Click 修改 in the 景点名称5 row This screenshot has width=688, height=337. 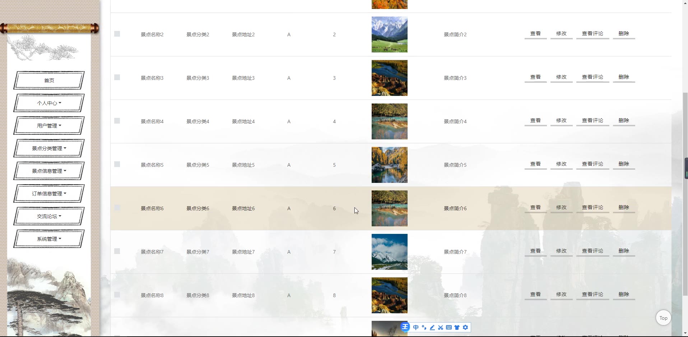point(561,164)
